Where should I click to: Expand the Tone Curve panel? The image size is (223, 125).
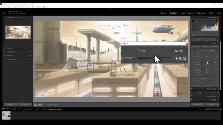pyautogui.click(x=218, y=89)
